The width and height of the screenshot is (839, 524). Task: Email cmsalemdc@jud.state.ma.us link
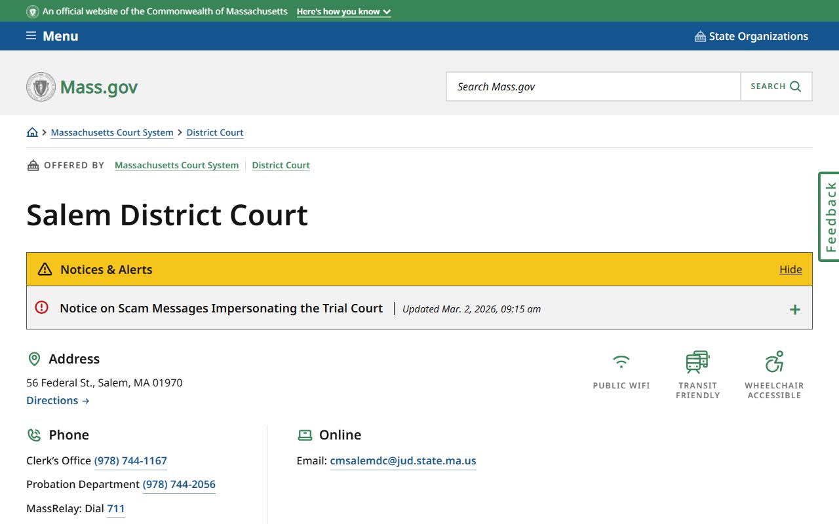pos(403,460)
